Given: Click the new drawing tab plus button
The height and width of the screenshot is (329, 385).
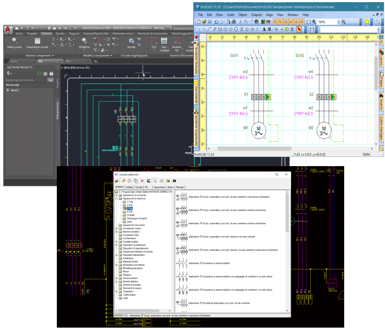Looking at the screenshot, I should (96, 61).
